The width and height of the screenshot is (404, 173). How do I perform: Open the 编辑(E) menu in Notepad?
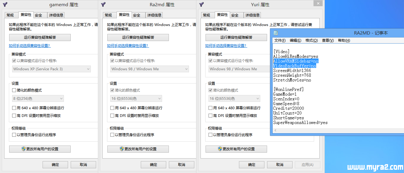pyautogui.click(x=295, y=40)
